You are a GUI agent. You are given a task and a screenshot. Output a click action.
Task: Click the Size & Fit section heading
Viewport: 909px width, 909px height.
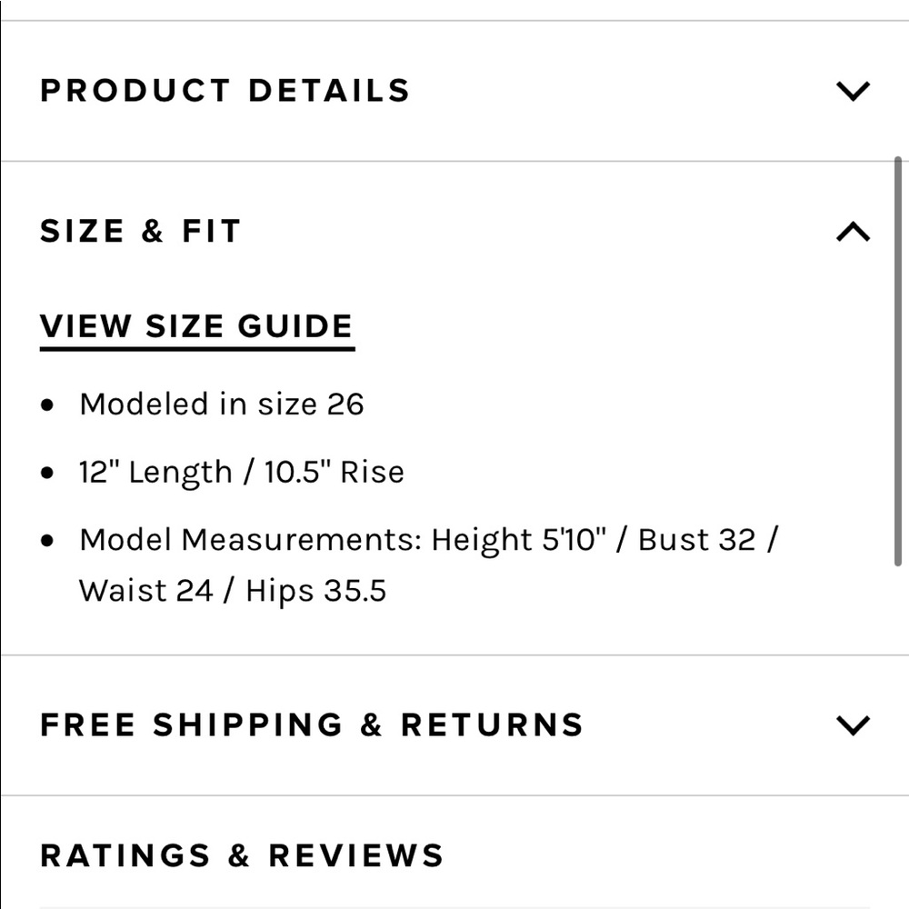coord(141,232)
